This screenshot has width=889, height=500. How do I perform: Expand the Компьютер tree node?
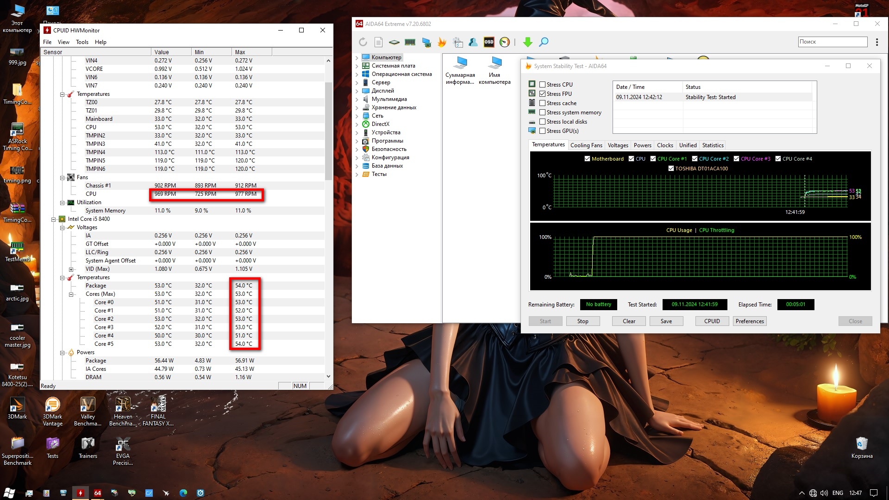coord(357,58)
